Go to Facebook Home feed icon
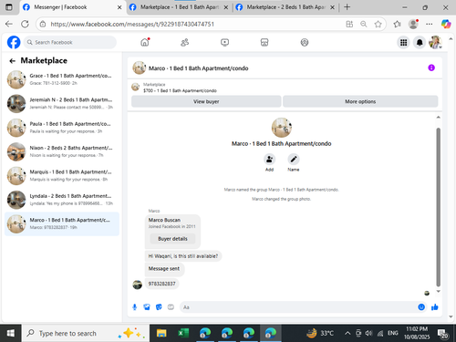The height and width of the screenshot is (342, 456). click(x=145, y=42)
